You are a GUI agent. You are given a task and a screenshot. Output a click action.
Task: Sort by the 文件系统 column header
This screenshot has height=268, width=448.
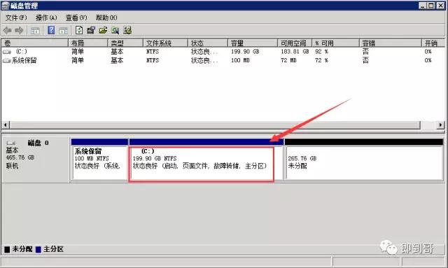point(165,43)
